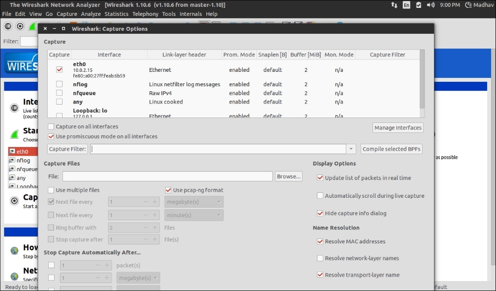The height and width of the screenshot is (291, 496).
Task: Check the stop after packet(s) checkbox
Action: pos(51,265)
